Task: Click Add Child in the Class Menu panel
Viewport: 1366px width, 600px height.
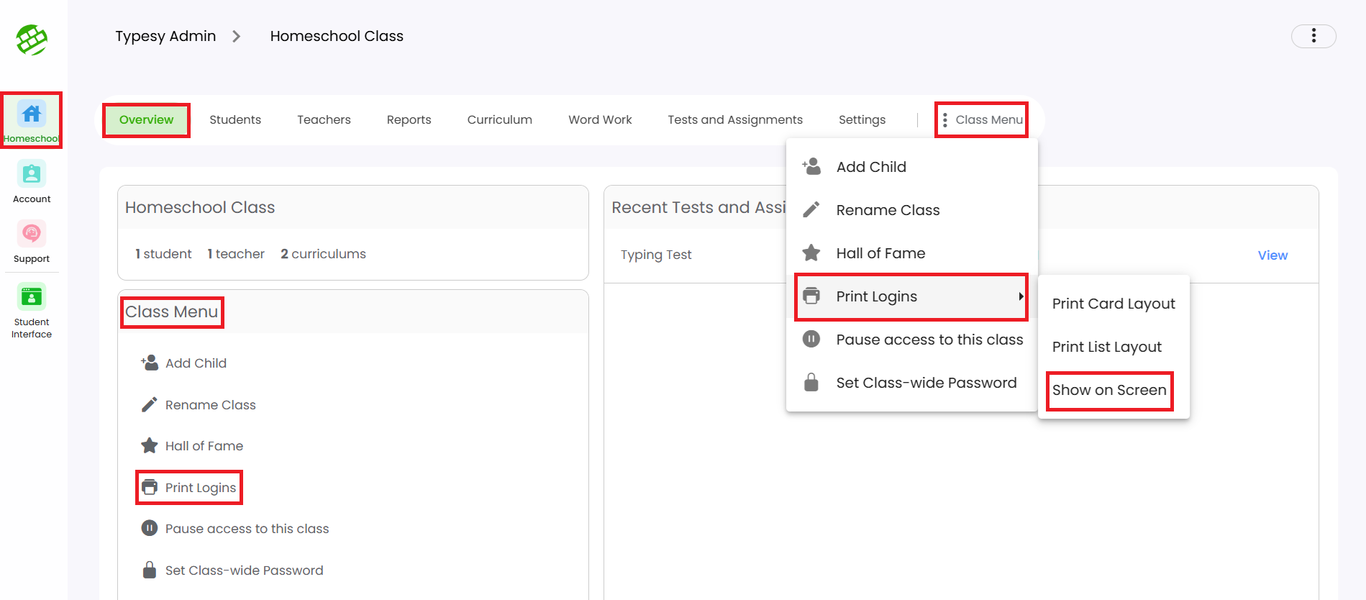Action: (196, 363)
